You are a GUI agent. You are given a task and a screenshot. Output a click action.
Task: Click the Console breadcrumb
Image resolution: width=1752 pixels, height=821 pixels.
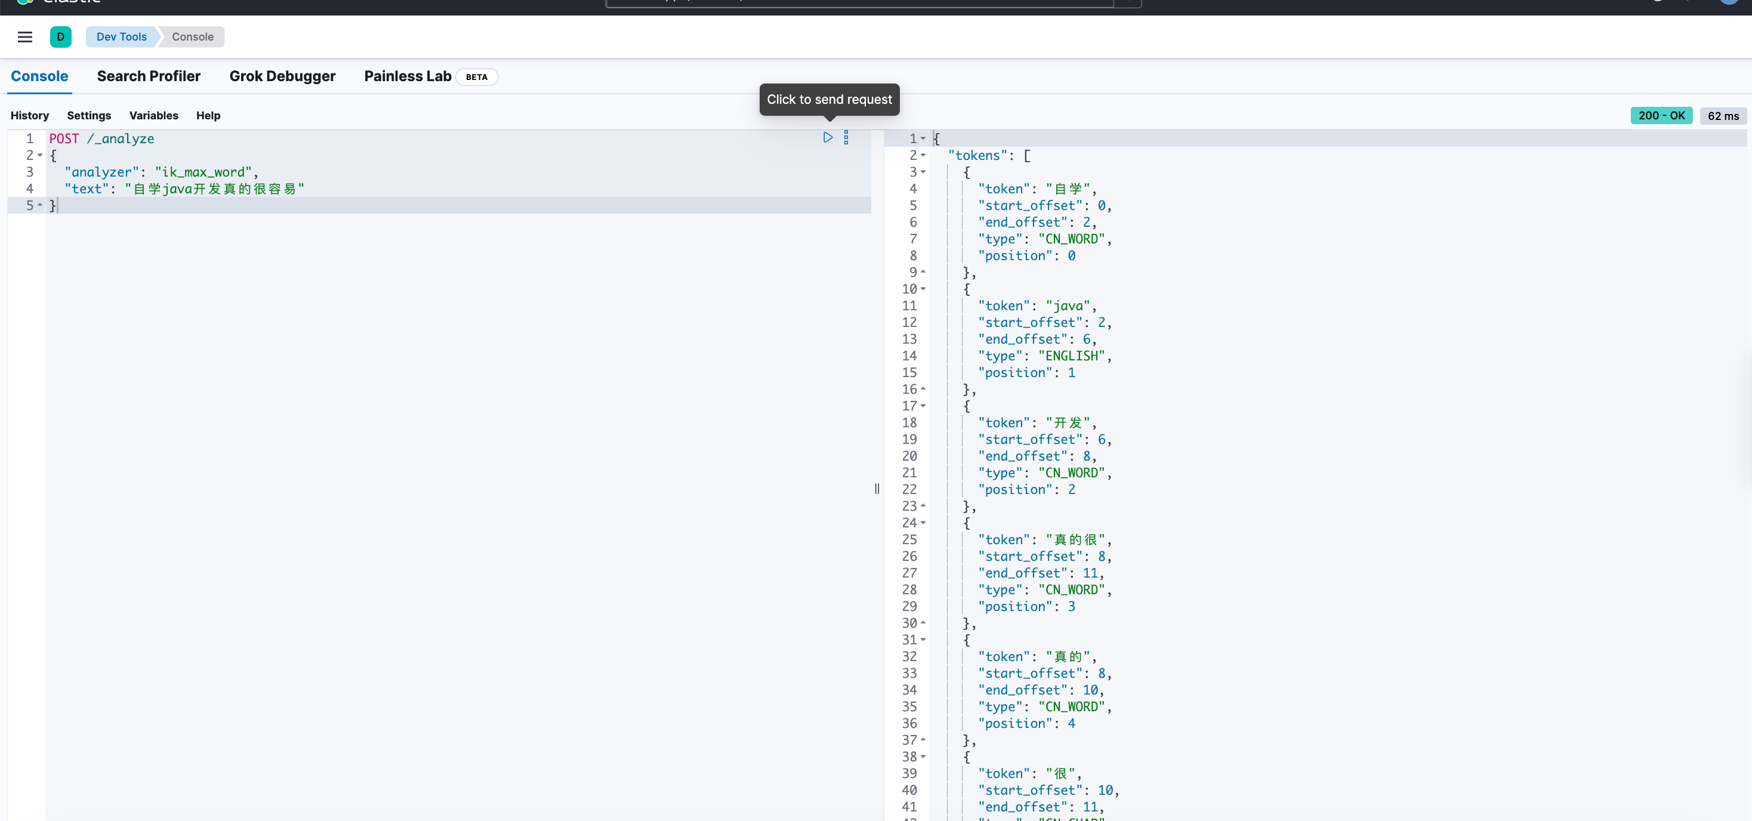tap(193, 37)
